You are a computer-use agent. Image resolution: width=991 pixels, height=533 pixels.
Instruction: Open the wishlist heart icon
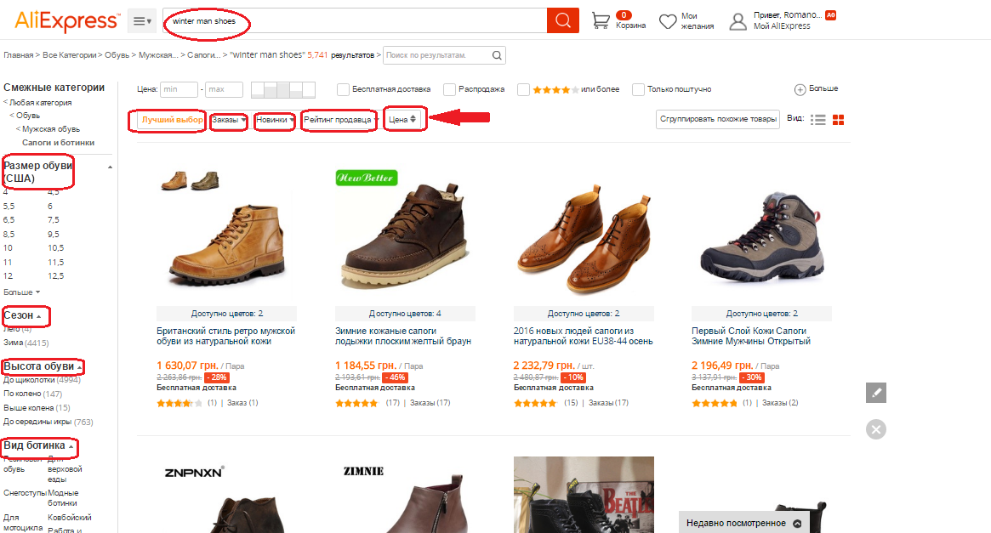(668, 21)
